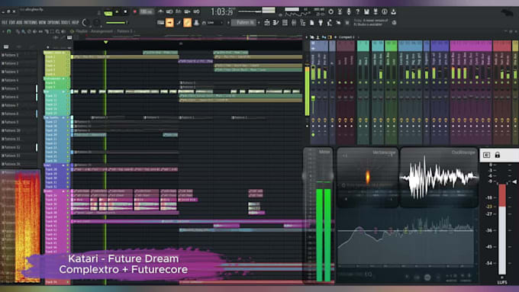This screenshot has height=292, width=519.
Task: Click the download content icon
Action: click(x=394, y=11)
